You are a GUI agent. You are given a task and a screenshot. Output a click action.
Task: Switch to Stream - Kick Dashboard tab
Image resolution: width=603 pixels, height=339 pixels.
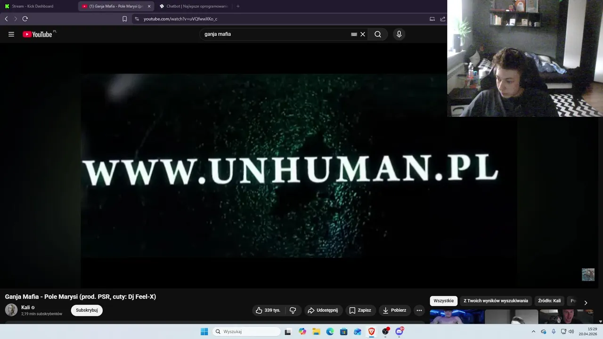39,6
